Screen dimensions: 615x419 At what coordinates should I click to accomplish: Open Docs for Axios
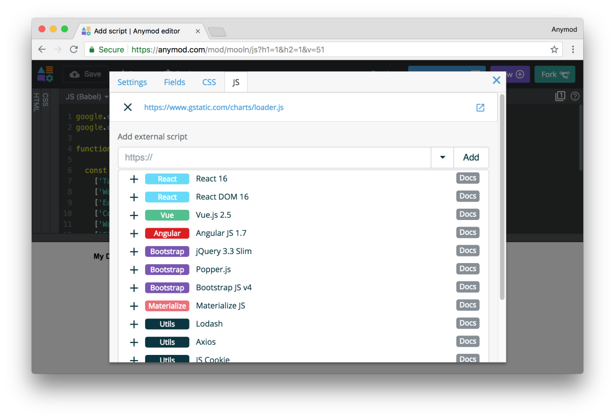pos(468,341)
